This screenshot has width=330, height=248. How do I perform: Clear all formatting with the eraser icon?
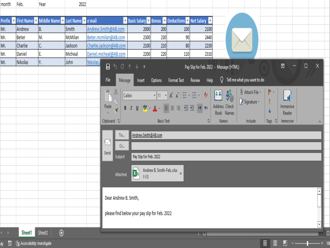[206, 95]
